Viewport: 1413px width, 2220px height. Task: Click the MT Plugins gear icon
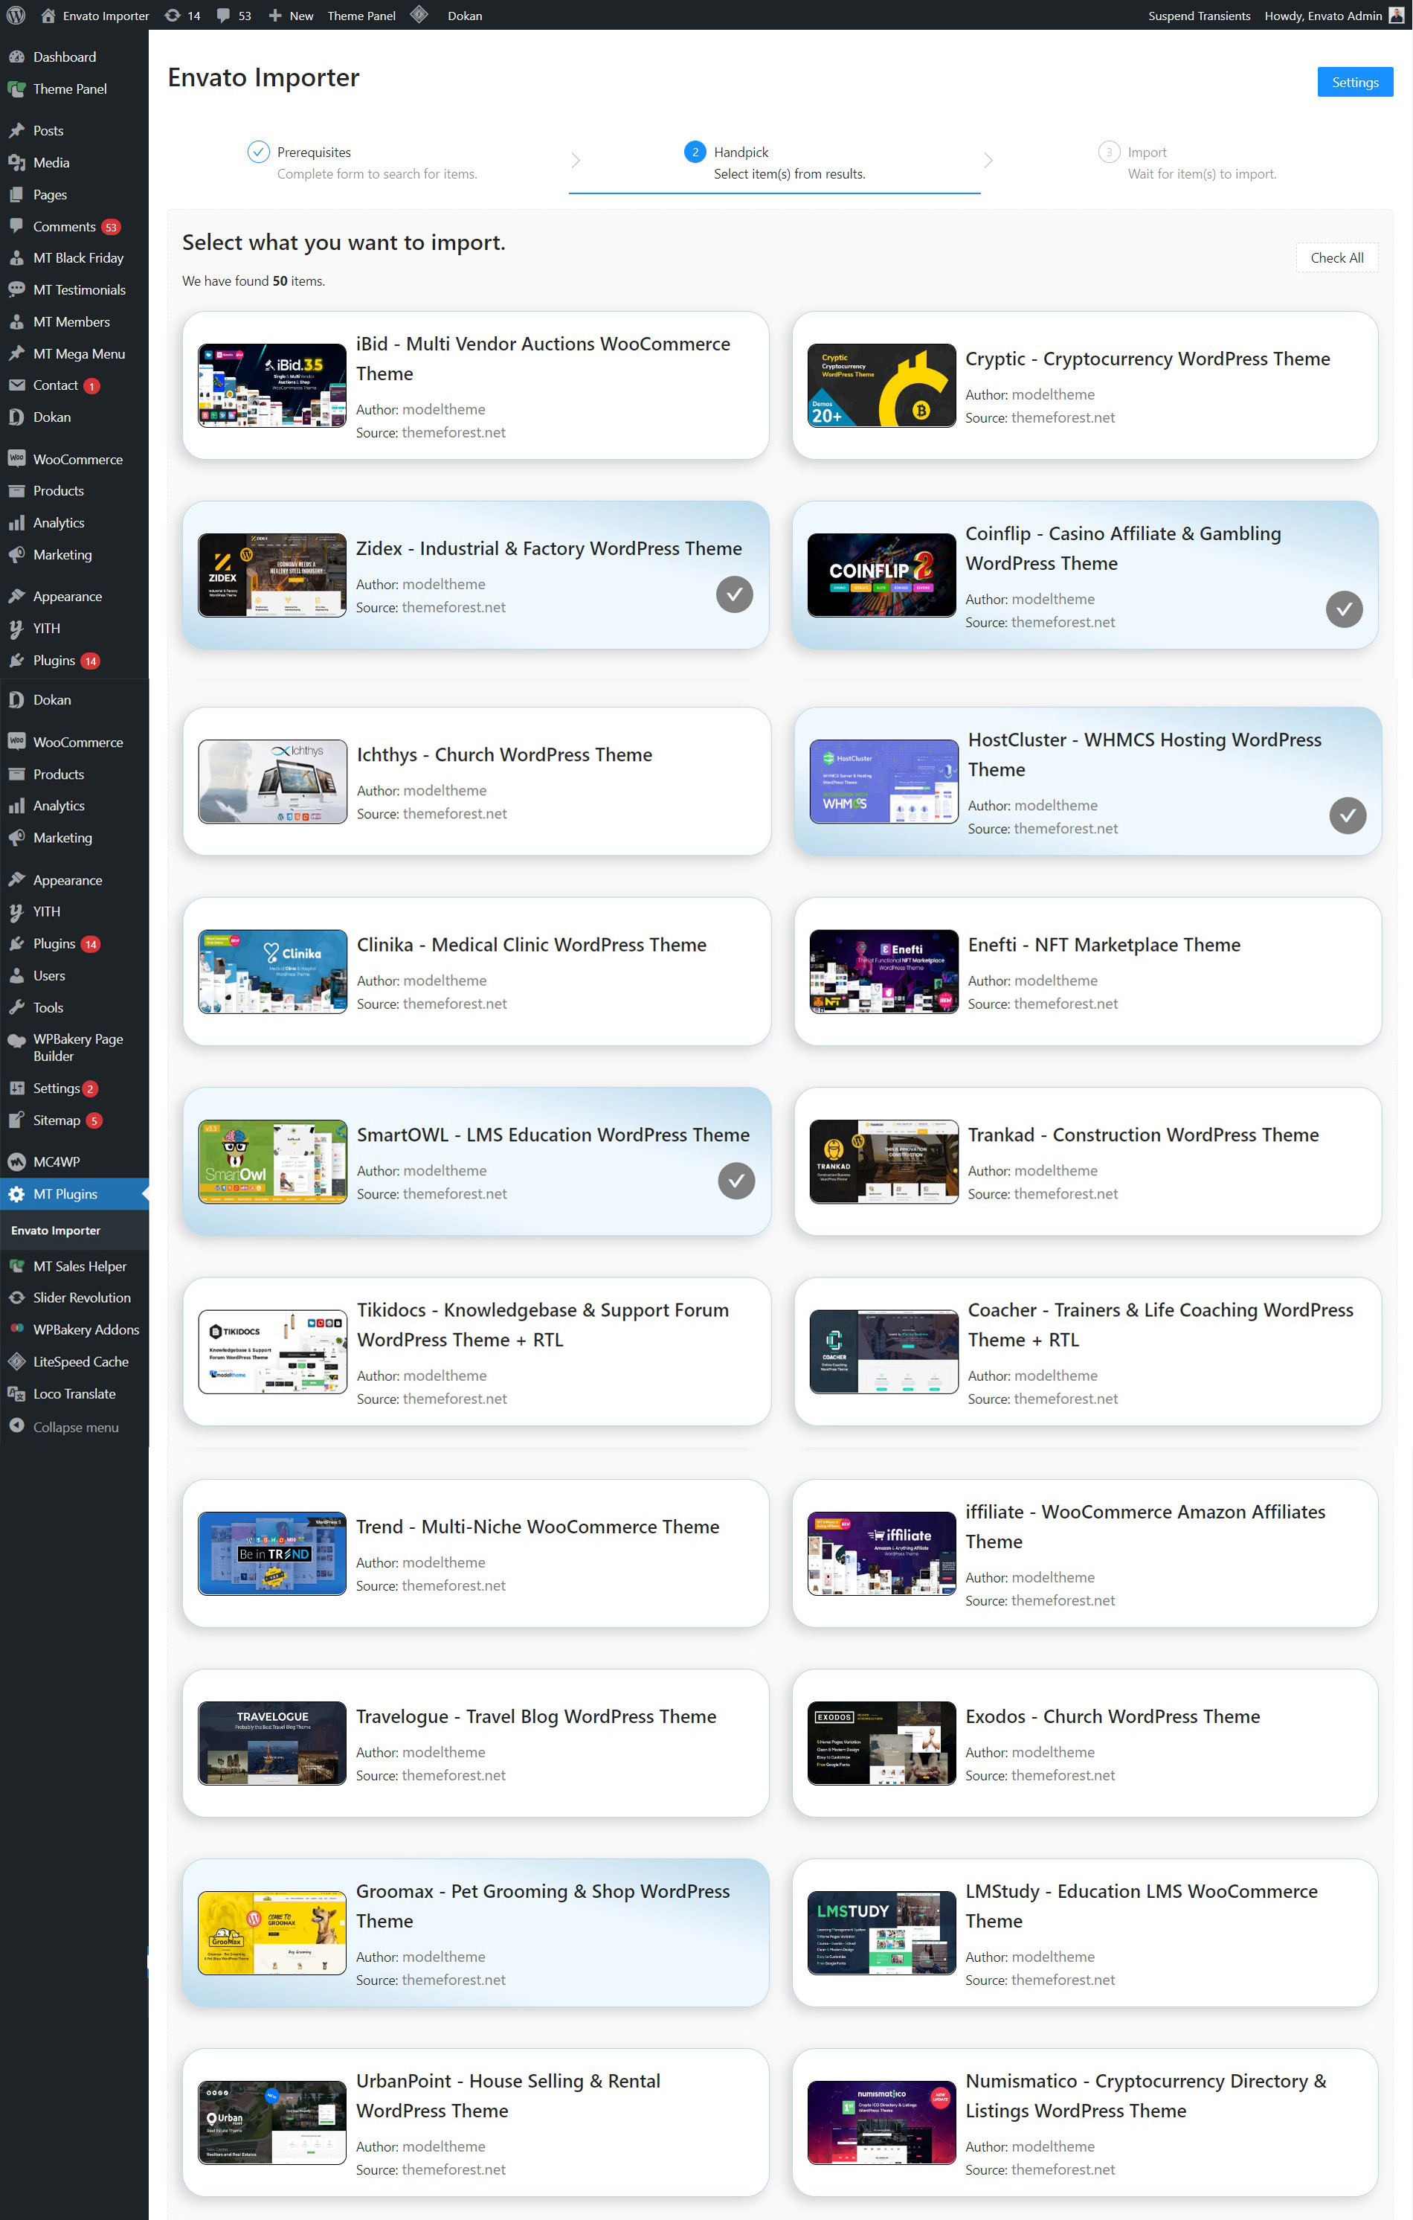click(16, 1194)
